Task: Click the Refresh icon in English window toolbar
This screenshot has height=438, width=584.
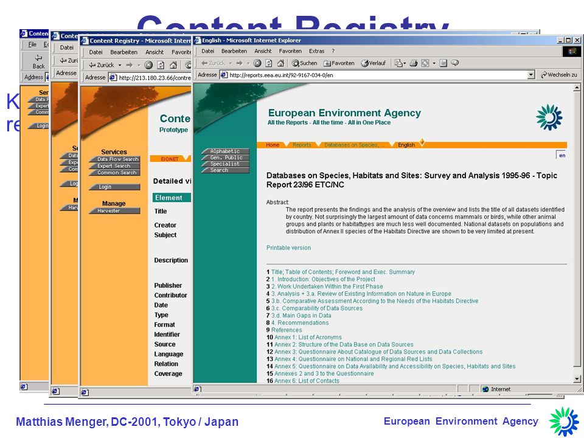Action: coord(268,63)
